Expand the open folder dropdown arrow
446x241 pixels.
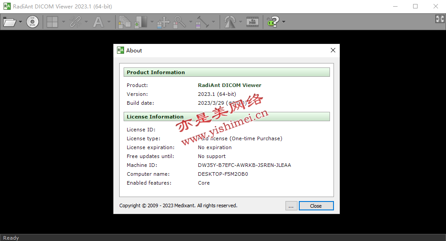click(x=20, y=22)
